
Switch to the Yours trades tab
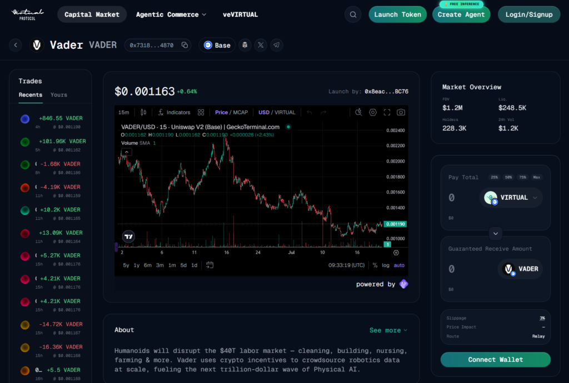coord(59,94)
